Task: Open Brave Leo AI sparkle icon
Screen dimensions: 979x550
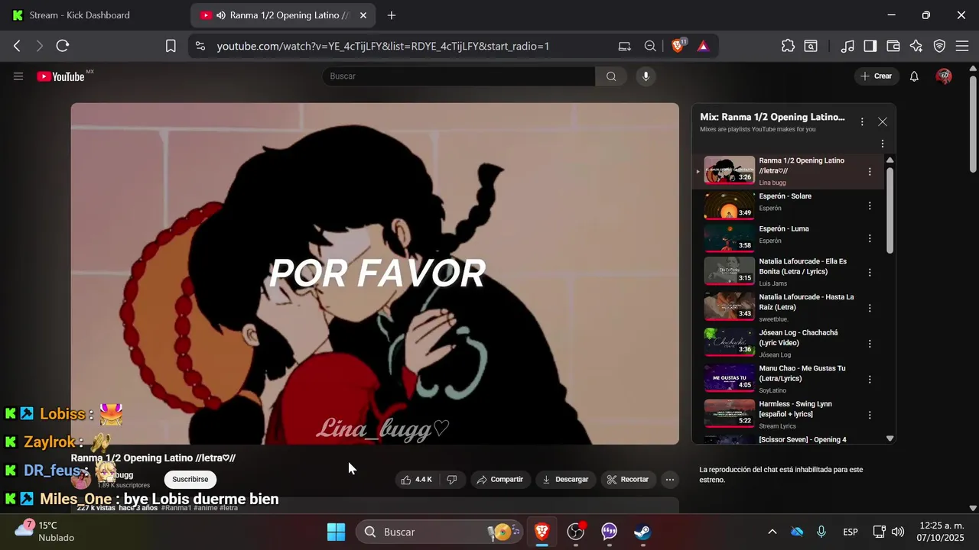Action: tap(916, 46)
